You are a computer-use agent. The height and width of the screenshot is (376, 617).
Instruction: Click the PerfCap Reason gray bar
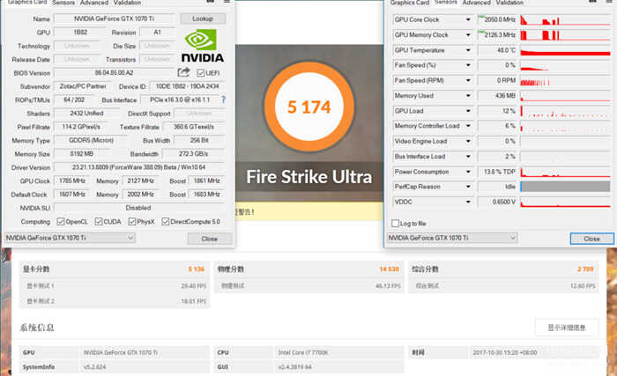(565, 187)
